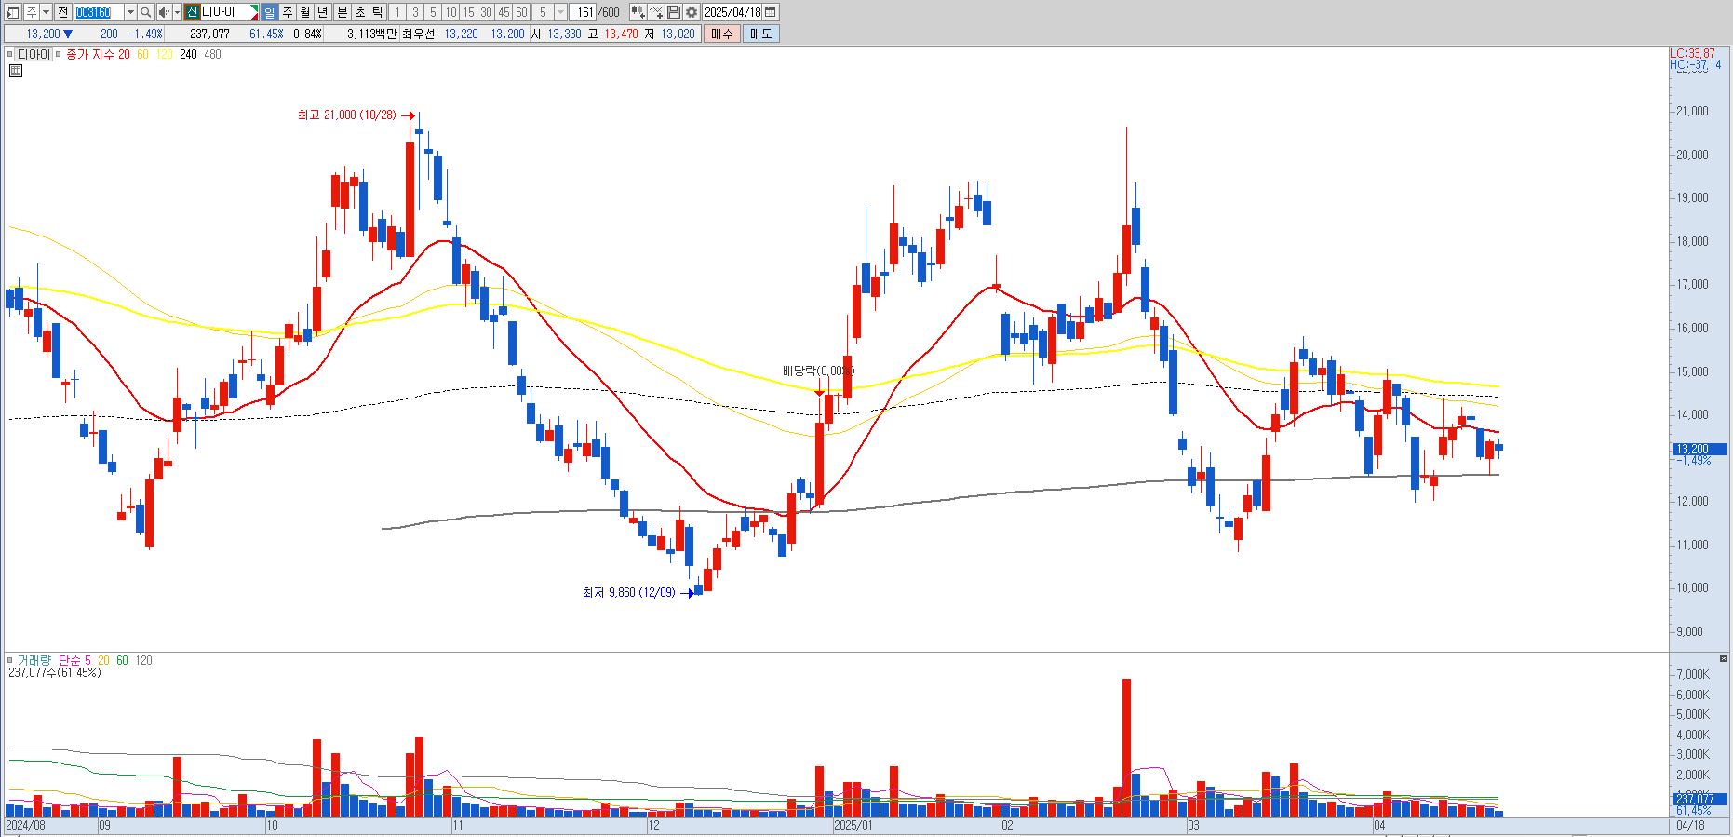Switch chart to 주 weekly period
This screenshot has width=1733, height=837.
click(x=287, y=12)
